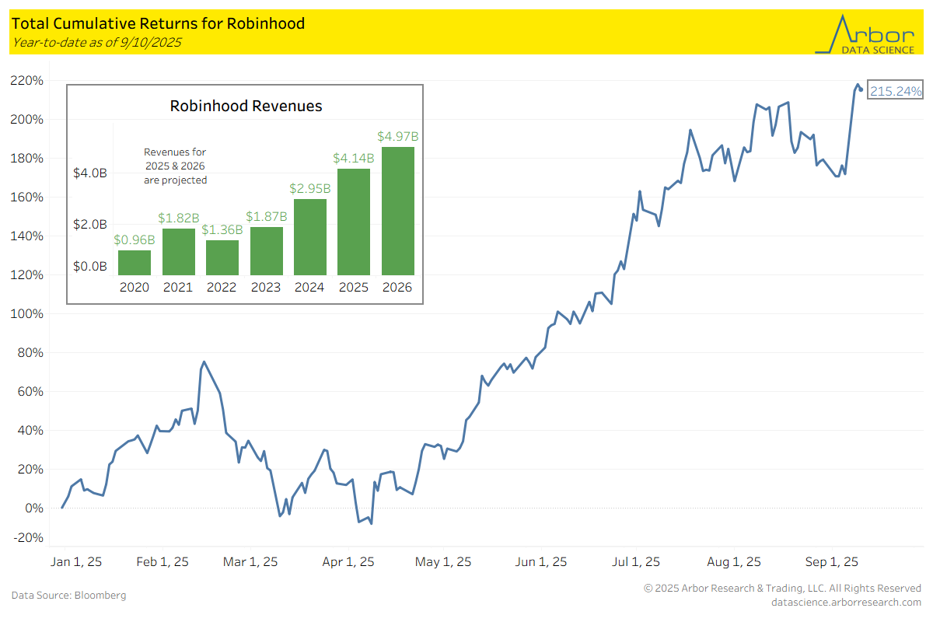Click the 2020 revenue bar

[135, 263]
